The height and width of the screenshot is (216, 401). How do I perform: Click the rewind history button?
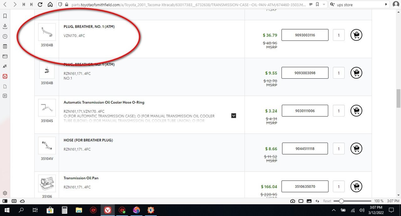tap(24, 5)
